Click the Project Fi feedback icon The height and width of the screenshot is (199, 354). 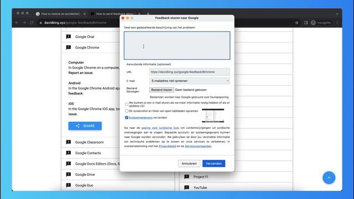coord(187,177)
